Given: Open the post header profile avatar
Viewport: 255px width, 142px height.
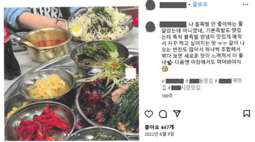Looking at the screenshot, I should [150, 5].
